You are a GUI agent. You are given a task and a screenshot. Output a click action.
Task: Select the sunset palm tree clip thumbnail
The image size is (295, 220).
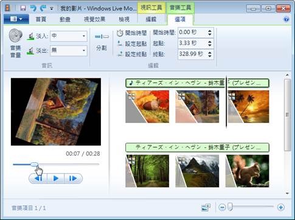248,107
